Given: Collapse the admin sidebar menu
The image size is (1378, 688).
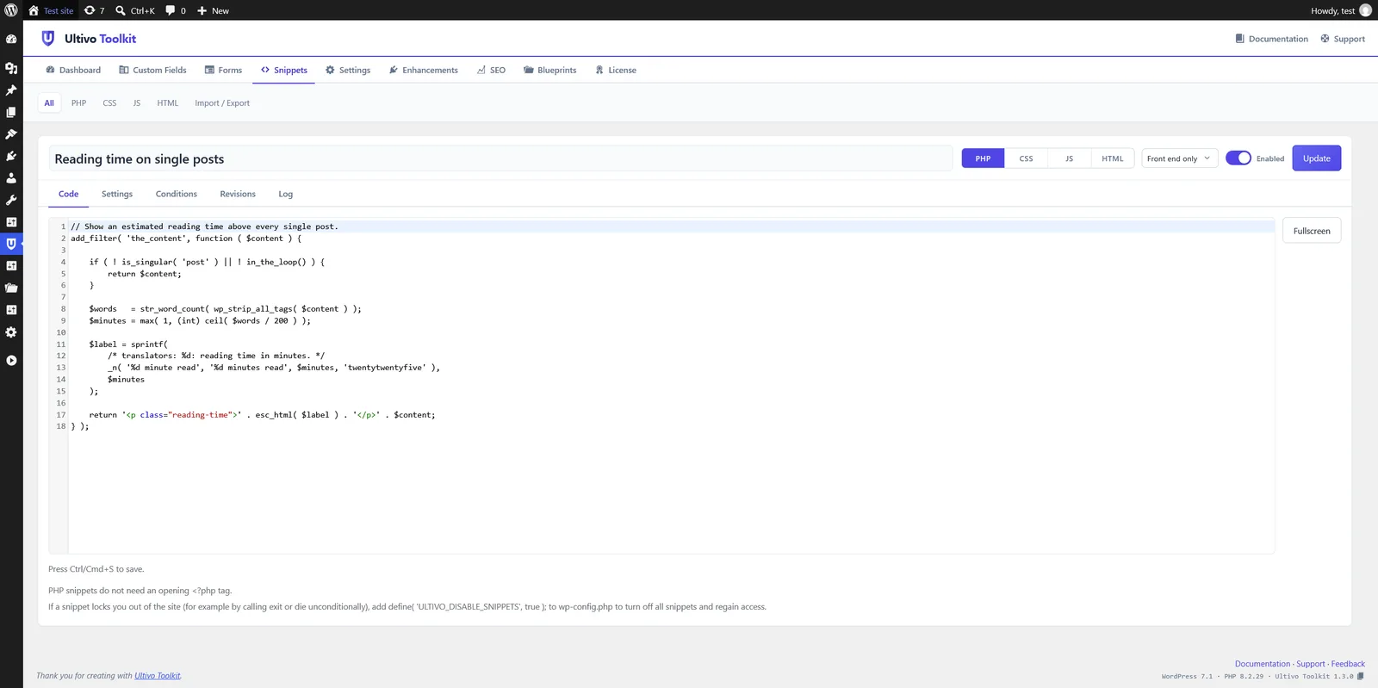Looking at the screenshot, I should [x=11, y=361].
